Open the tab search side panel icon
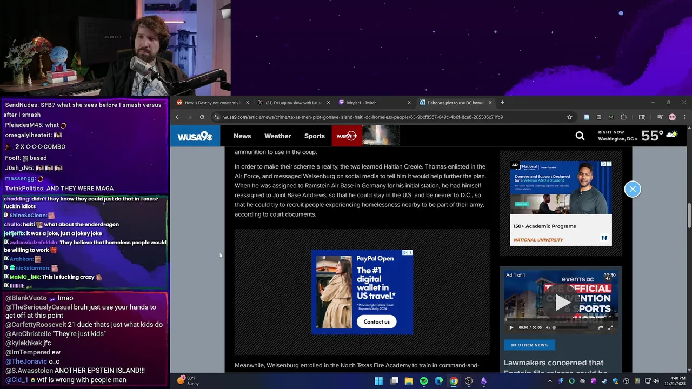 pos(642,117)
